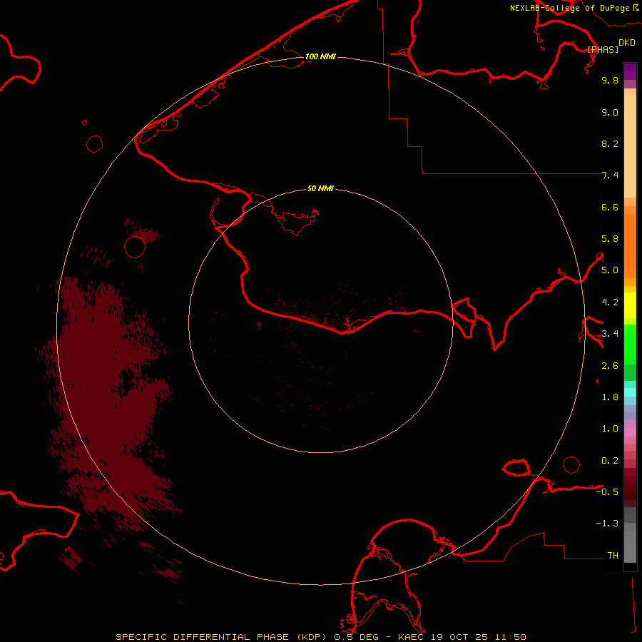Click the 50 NMI range ring label
This screenshot has width=642, height=642.
point(320,188)
